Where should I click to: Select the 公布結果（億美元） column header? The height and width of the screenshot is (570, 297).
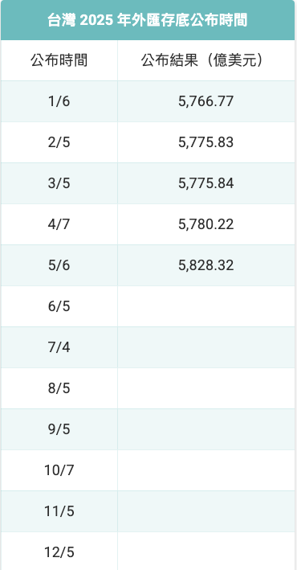[x=205, y=60]
